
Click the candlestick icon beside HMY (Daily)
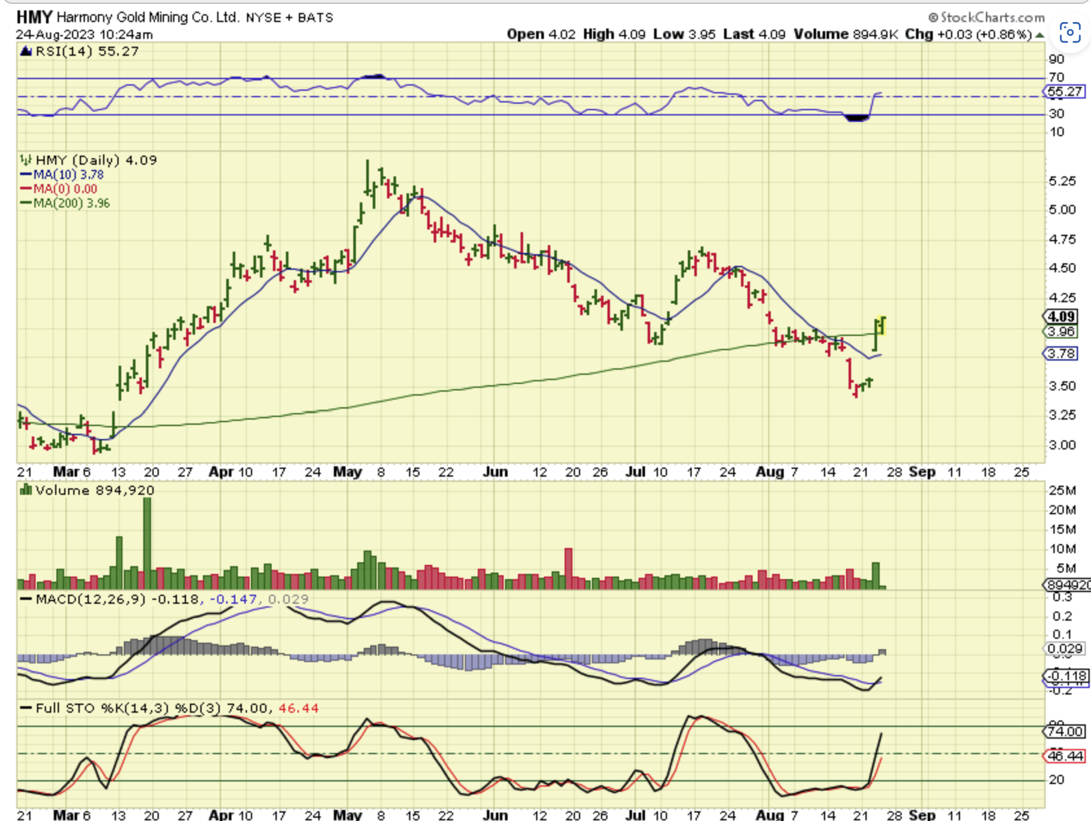coord(26,160)
